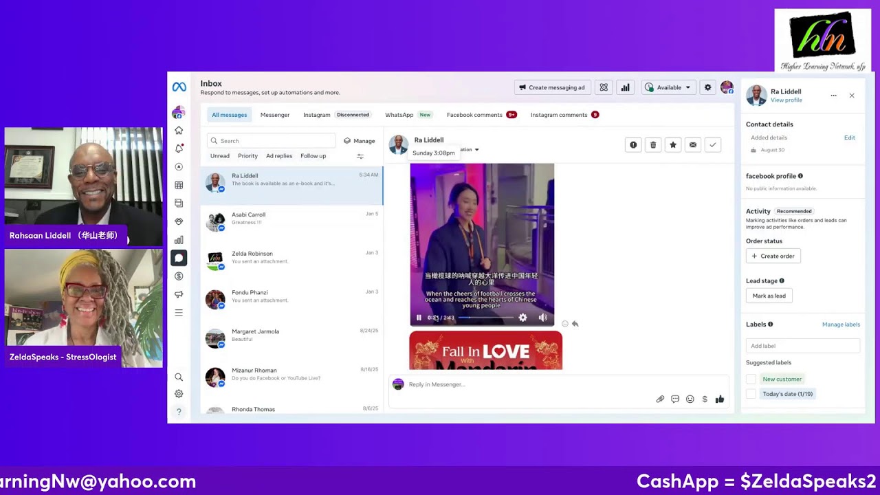Click the dollar payment request icon
Image resolution: width=880 pixels, height=495 pixels.
705,399
